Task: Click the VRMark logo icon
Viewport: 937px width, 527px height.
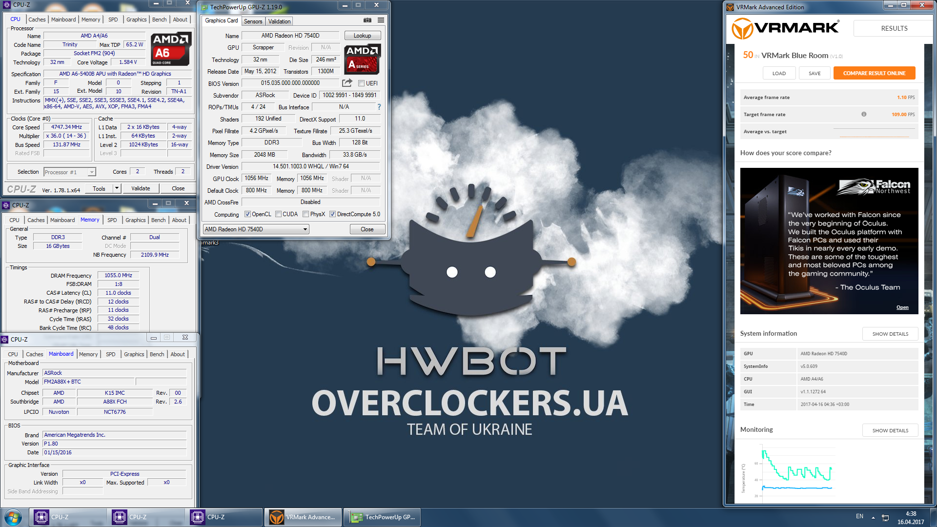Action: (x=743, y=29)
